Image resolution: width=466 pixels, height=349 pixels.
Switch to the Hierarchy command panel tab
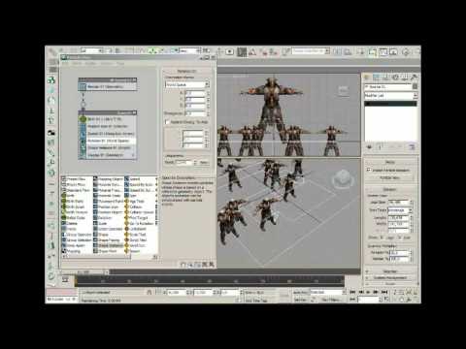[385, 78]
